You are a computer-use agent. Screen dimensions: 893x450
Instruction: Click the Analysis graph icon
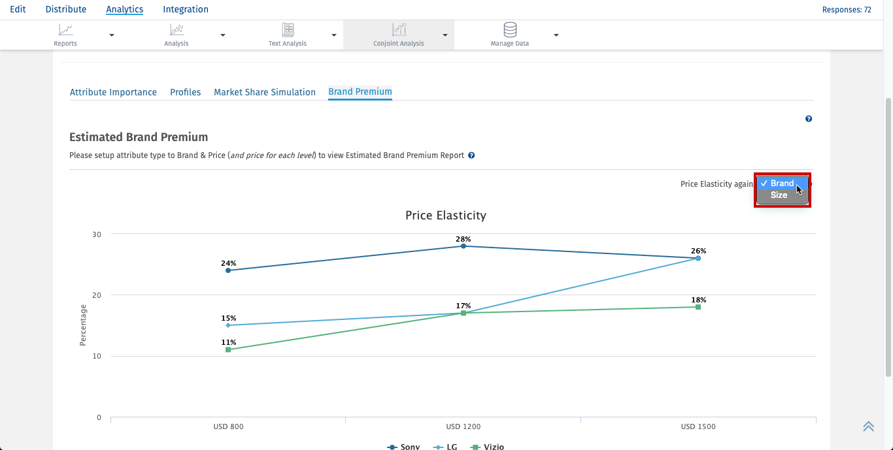[177, 30]
